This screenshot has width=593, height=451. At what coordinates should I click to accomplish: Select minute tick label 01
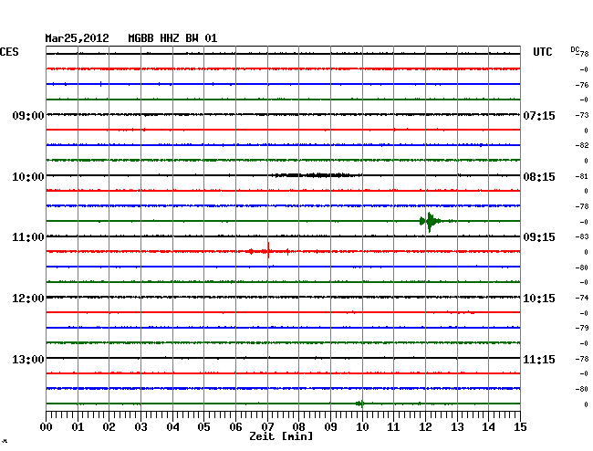click(x=78, y=426)
